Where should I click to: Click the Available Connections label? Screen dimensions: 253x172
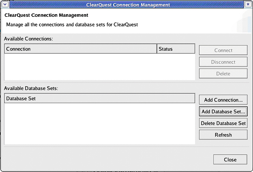tap(29, 39)
